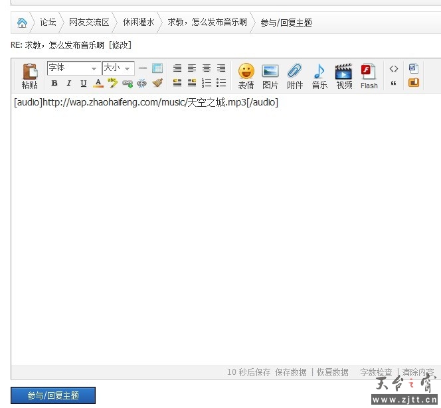This screenshot has height=408, width=441.
Task: Add an attachment via 附件 paperclip
Action: pos(295,75)
